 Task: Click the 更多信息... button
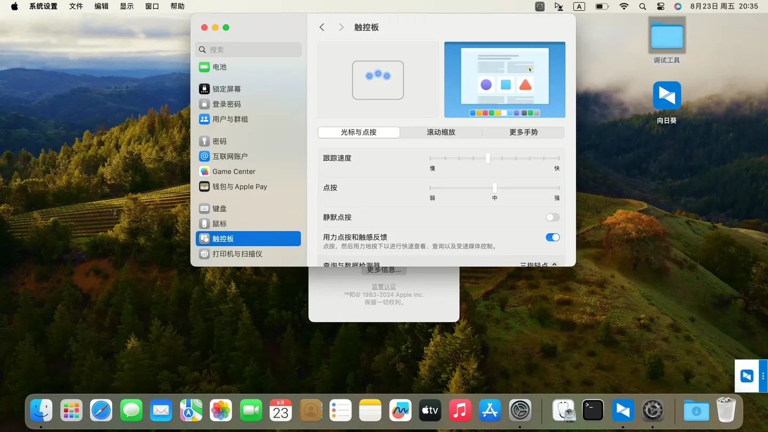pos(383,270)
